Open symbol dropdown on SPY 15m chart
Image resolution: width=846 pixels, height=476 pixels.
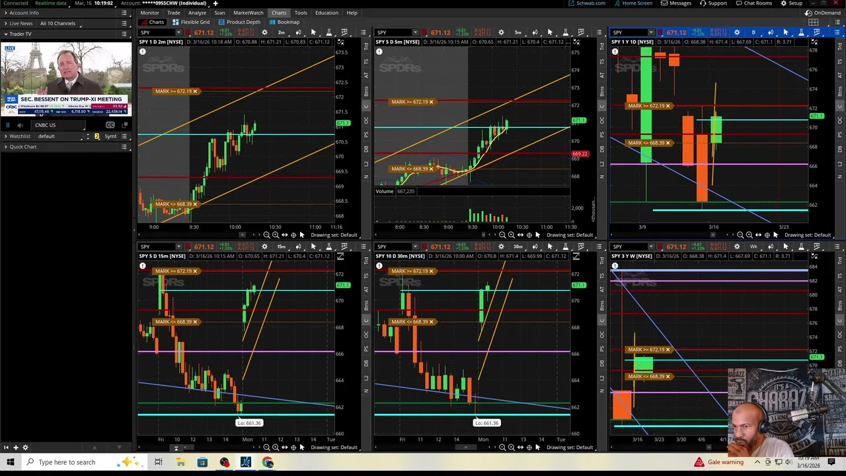178,247
